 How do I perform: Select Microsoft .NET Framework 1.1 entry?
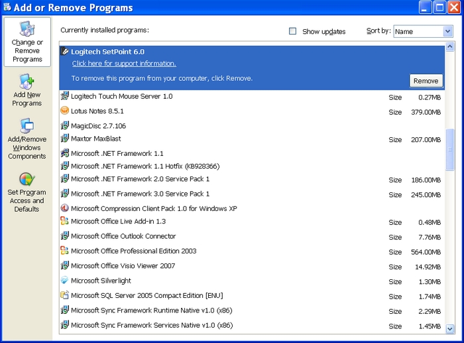tap(251, 153)
